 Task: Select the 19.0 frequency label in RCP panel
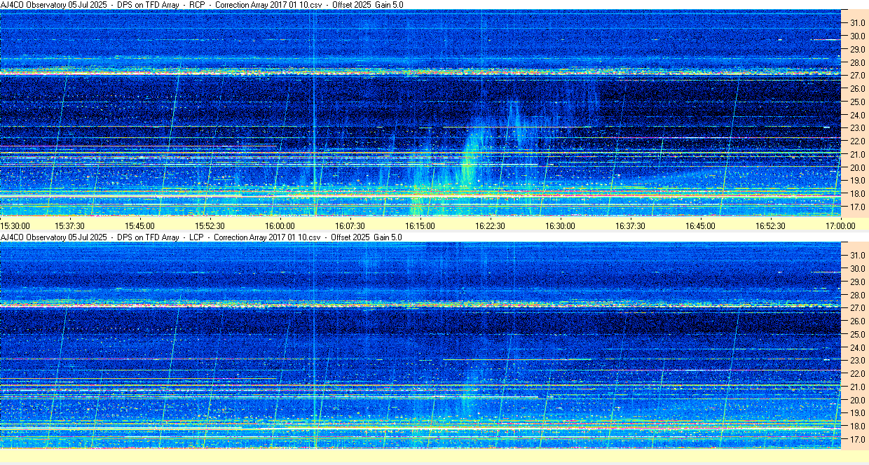click(858, 181)
